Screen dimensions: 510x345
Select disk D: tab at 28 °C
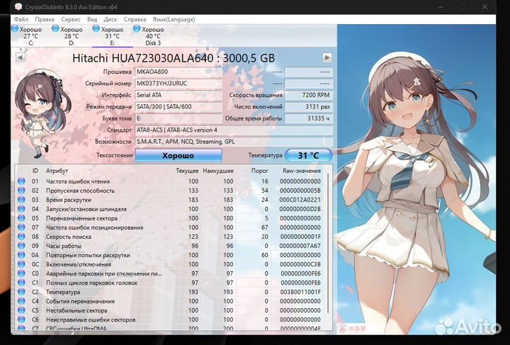[72, 35]
